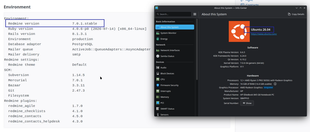This screenshot has width=310, height=132.
Task: Open the Audio devices page
Action: click(175, 68)
